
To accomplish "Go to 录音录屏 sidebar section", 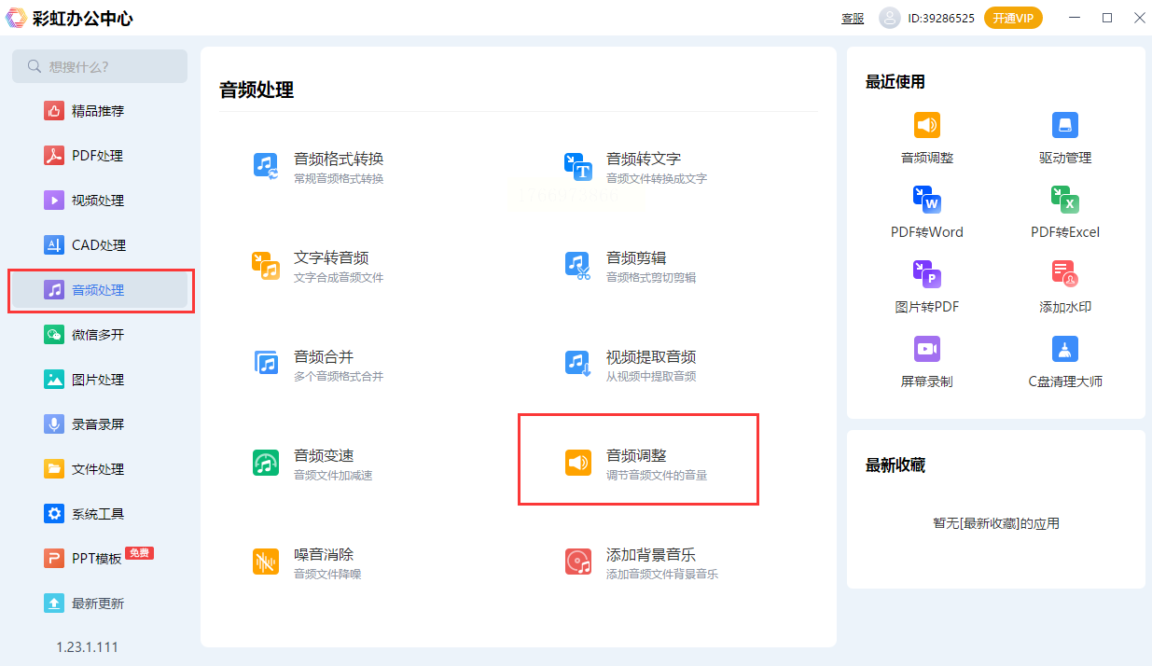I will click(97, 424).
